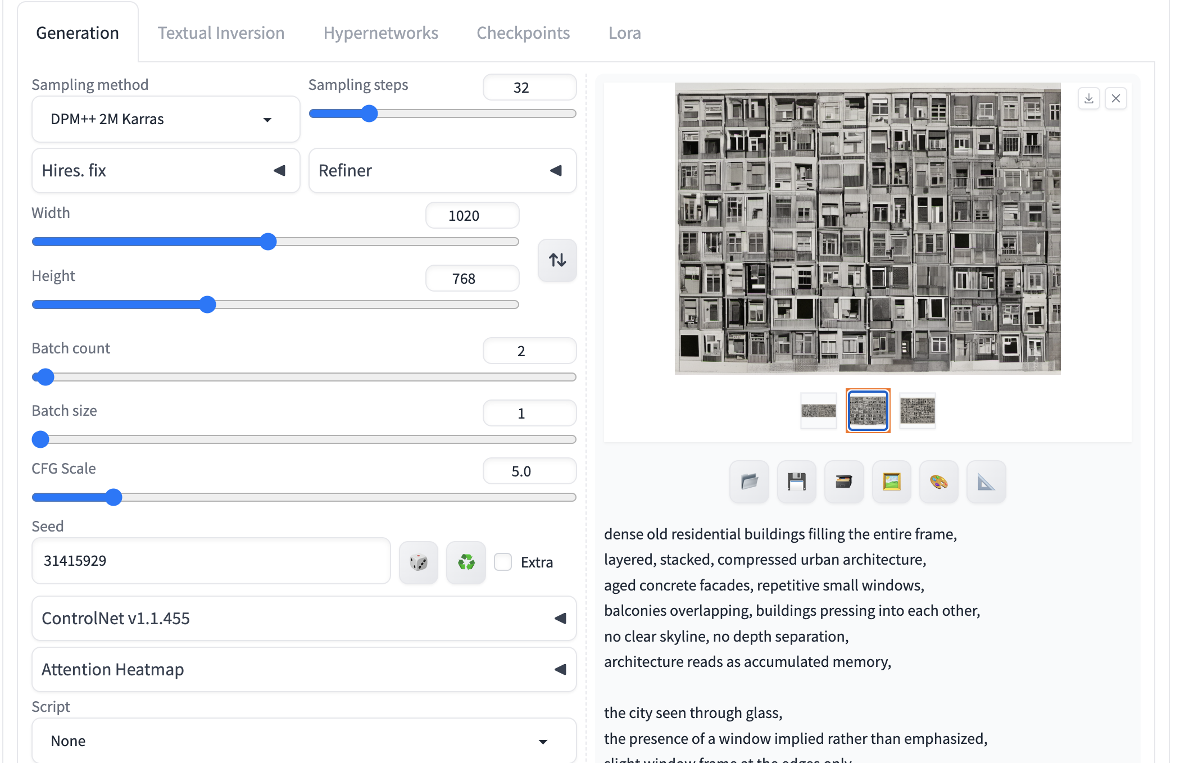The height and width of the screenshot is (763, 1180).
Task: Switch to the Textual Inversion tab
Action: point(221,33)
